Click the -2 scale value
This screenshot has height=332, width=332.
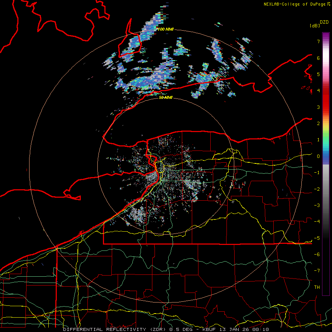click(317, 189)
